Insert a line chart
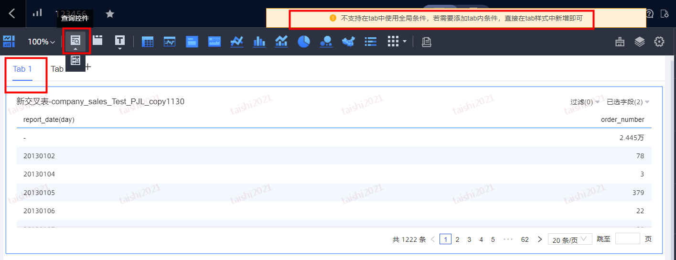The width and height of the screenshot is (676, 260). pos(237,42)
